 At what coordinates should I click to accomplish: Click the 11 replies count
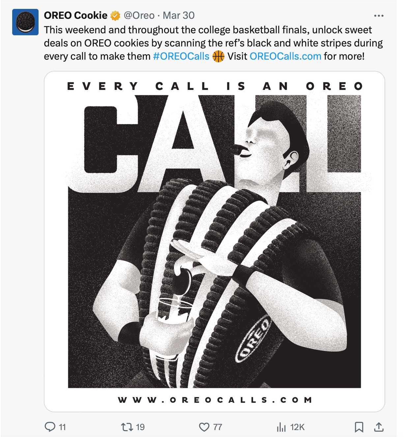[62, 427]
